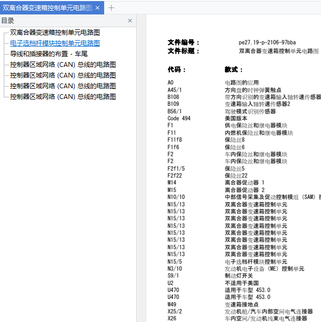Select F2f1/5 code text
The height and width of the screenshot is (322, 321).
point(176,168)
